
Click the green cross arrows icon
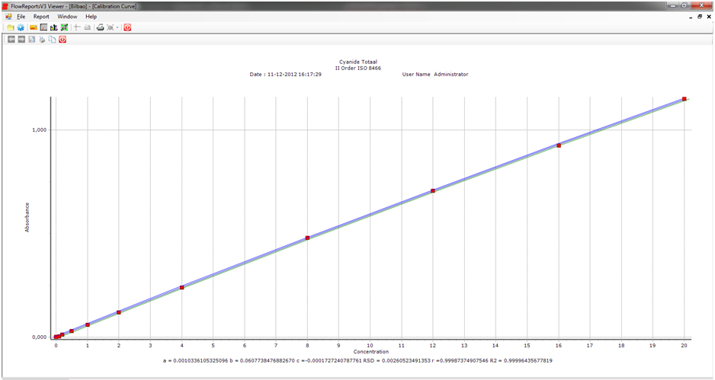pos(64,27)
